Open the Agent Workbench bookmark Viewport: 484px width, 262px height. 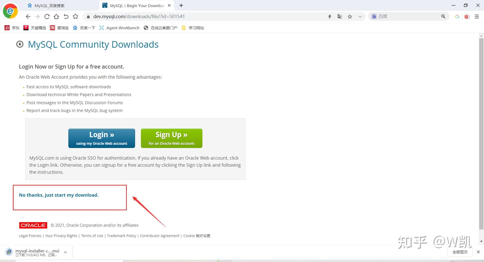[x=119, y=28]
